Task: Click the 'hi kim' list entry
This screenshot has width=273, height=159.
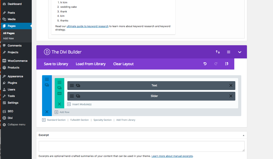Action: pyautogui.click(x=64, y=2)
